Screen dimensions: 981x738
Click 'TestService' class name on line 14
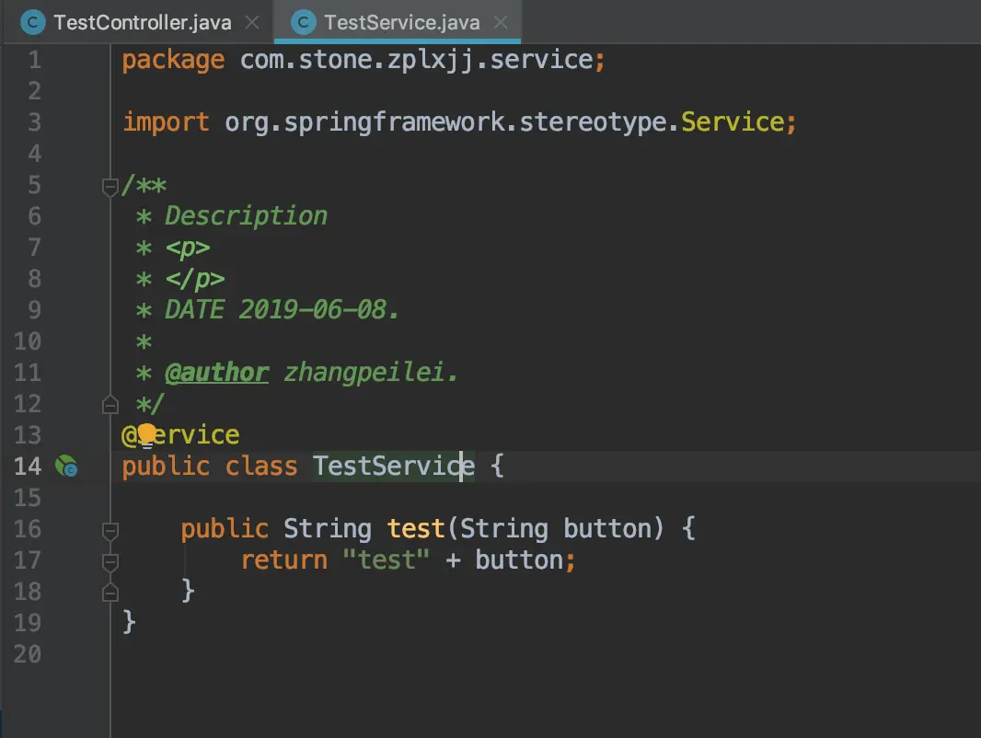click(x=394, y=467)
